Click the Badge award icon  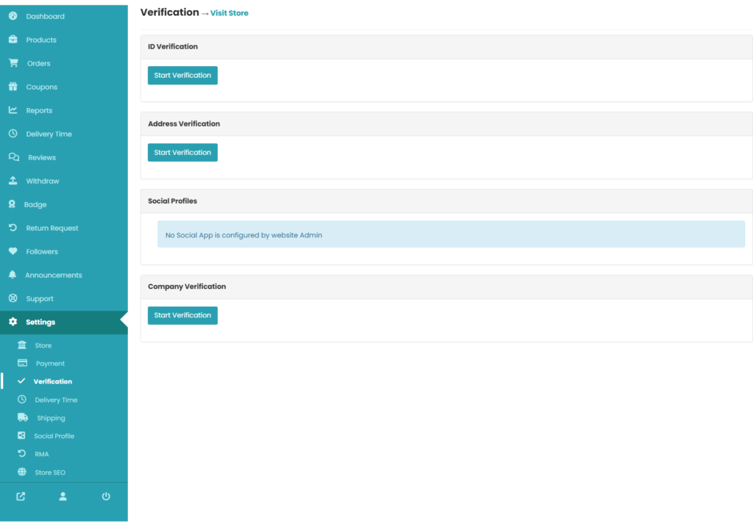pos(12,204)
